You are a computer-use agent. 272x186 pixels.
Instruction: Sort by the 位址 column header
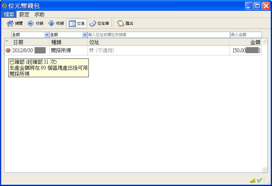tap(159, 42)
